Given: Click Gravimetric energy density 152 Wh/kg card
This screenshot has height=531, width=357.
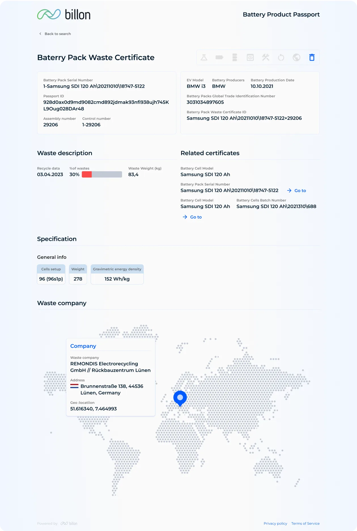Looking at the screenshot, I should tap(117, 274).
